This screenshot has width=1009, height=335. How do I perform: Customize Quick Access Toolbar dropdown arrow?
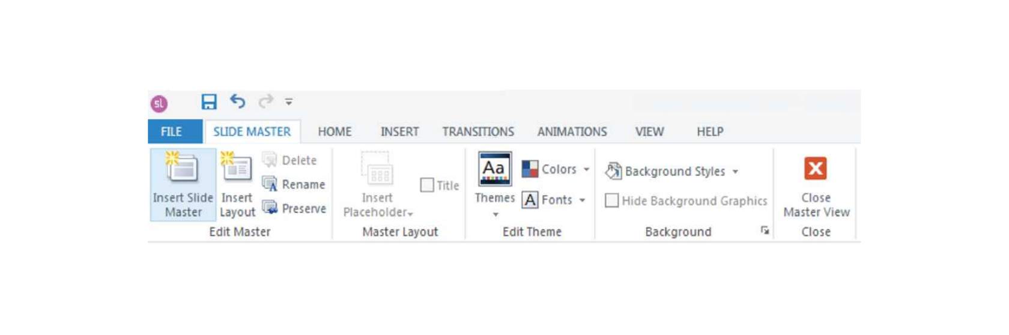(x=289, y=101)
